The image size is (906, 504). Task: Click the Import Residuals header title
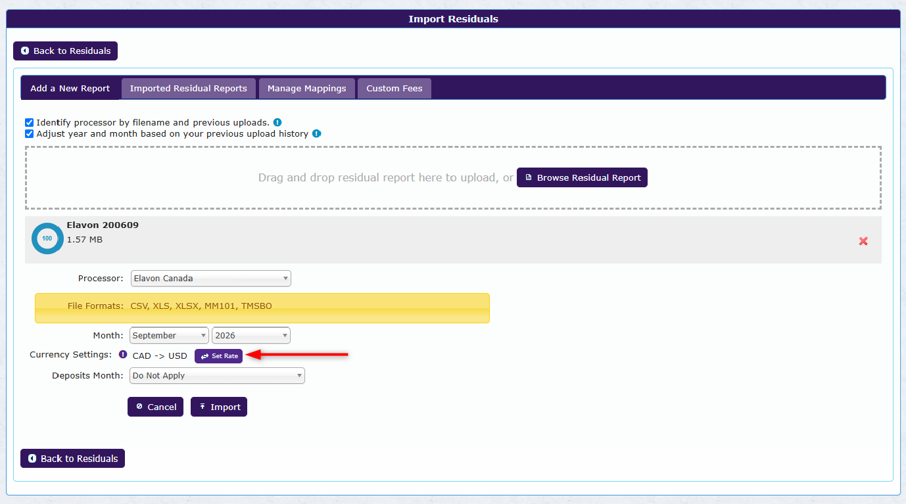[453, 18]
